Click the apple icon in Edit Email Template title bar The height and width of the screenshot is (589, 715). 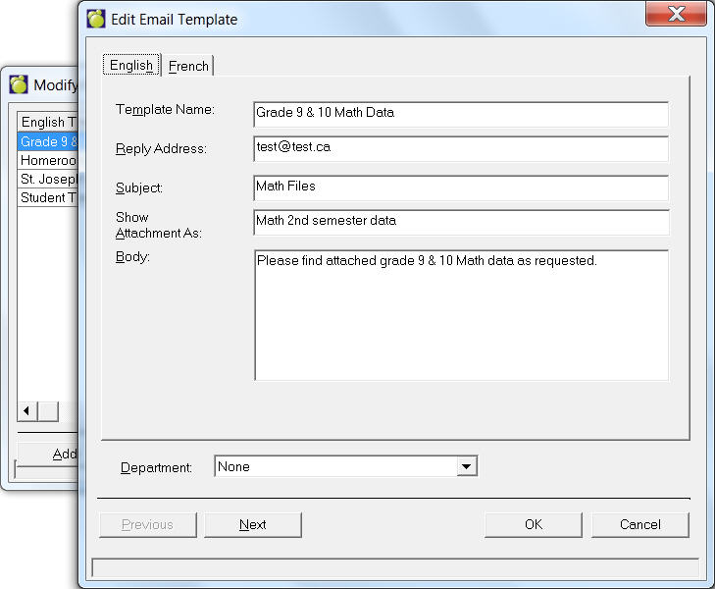pos(96,19)
